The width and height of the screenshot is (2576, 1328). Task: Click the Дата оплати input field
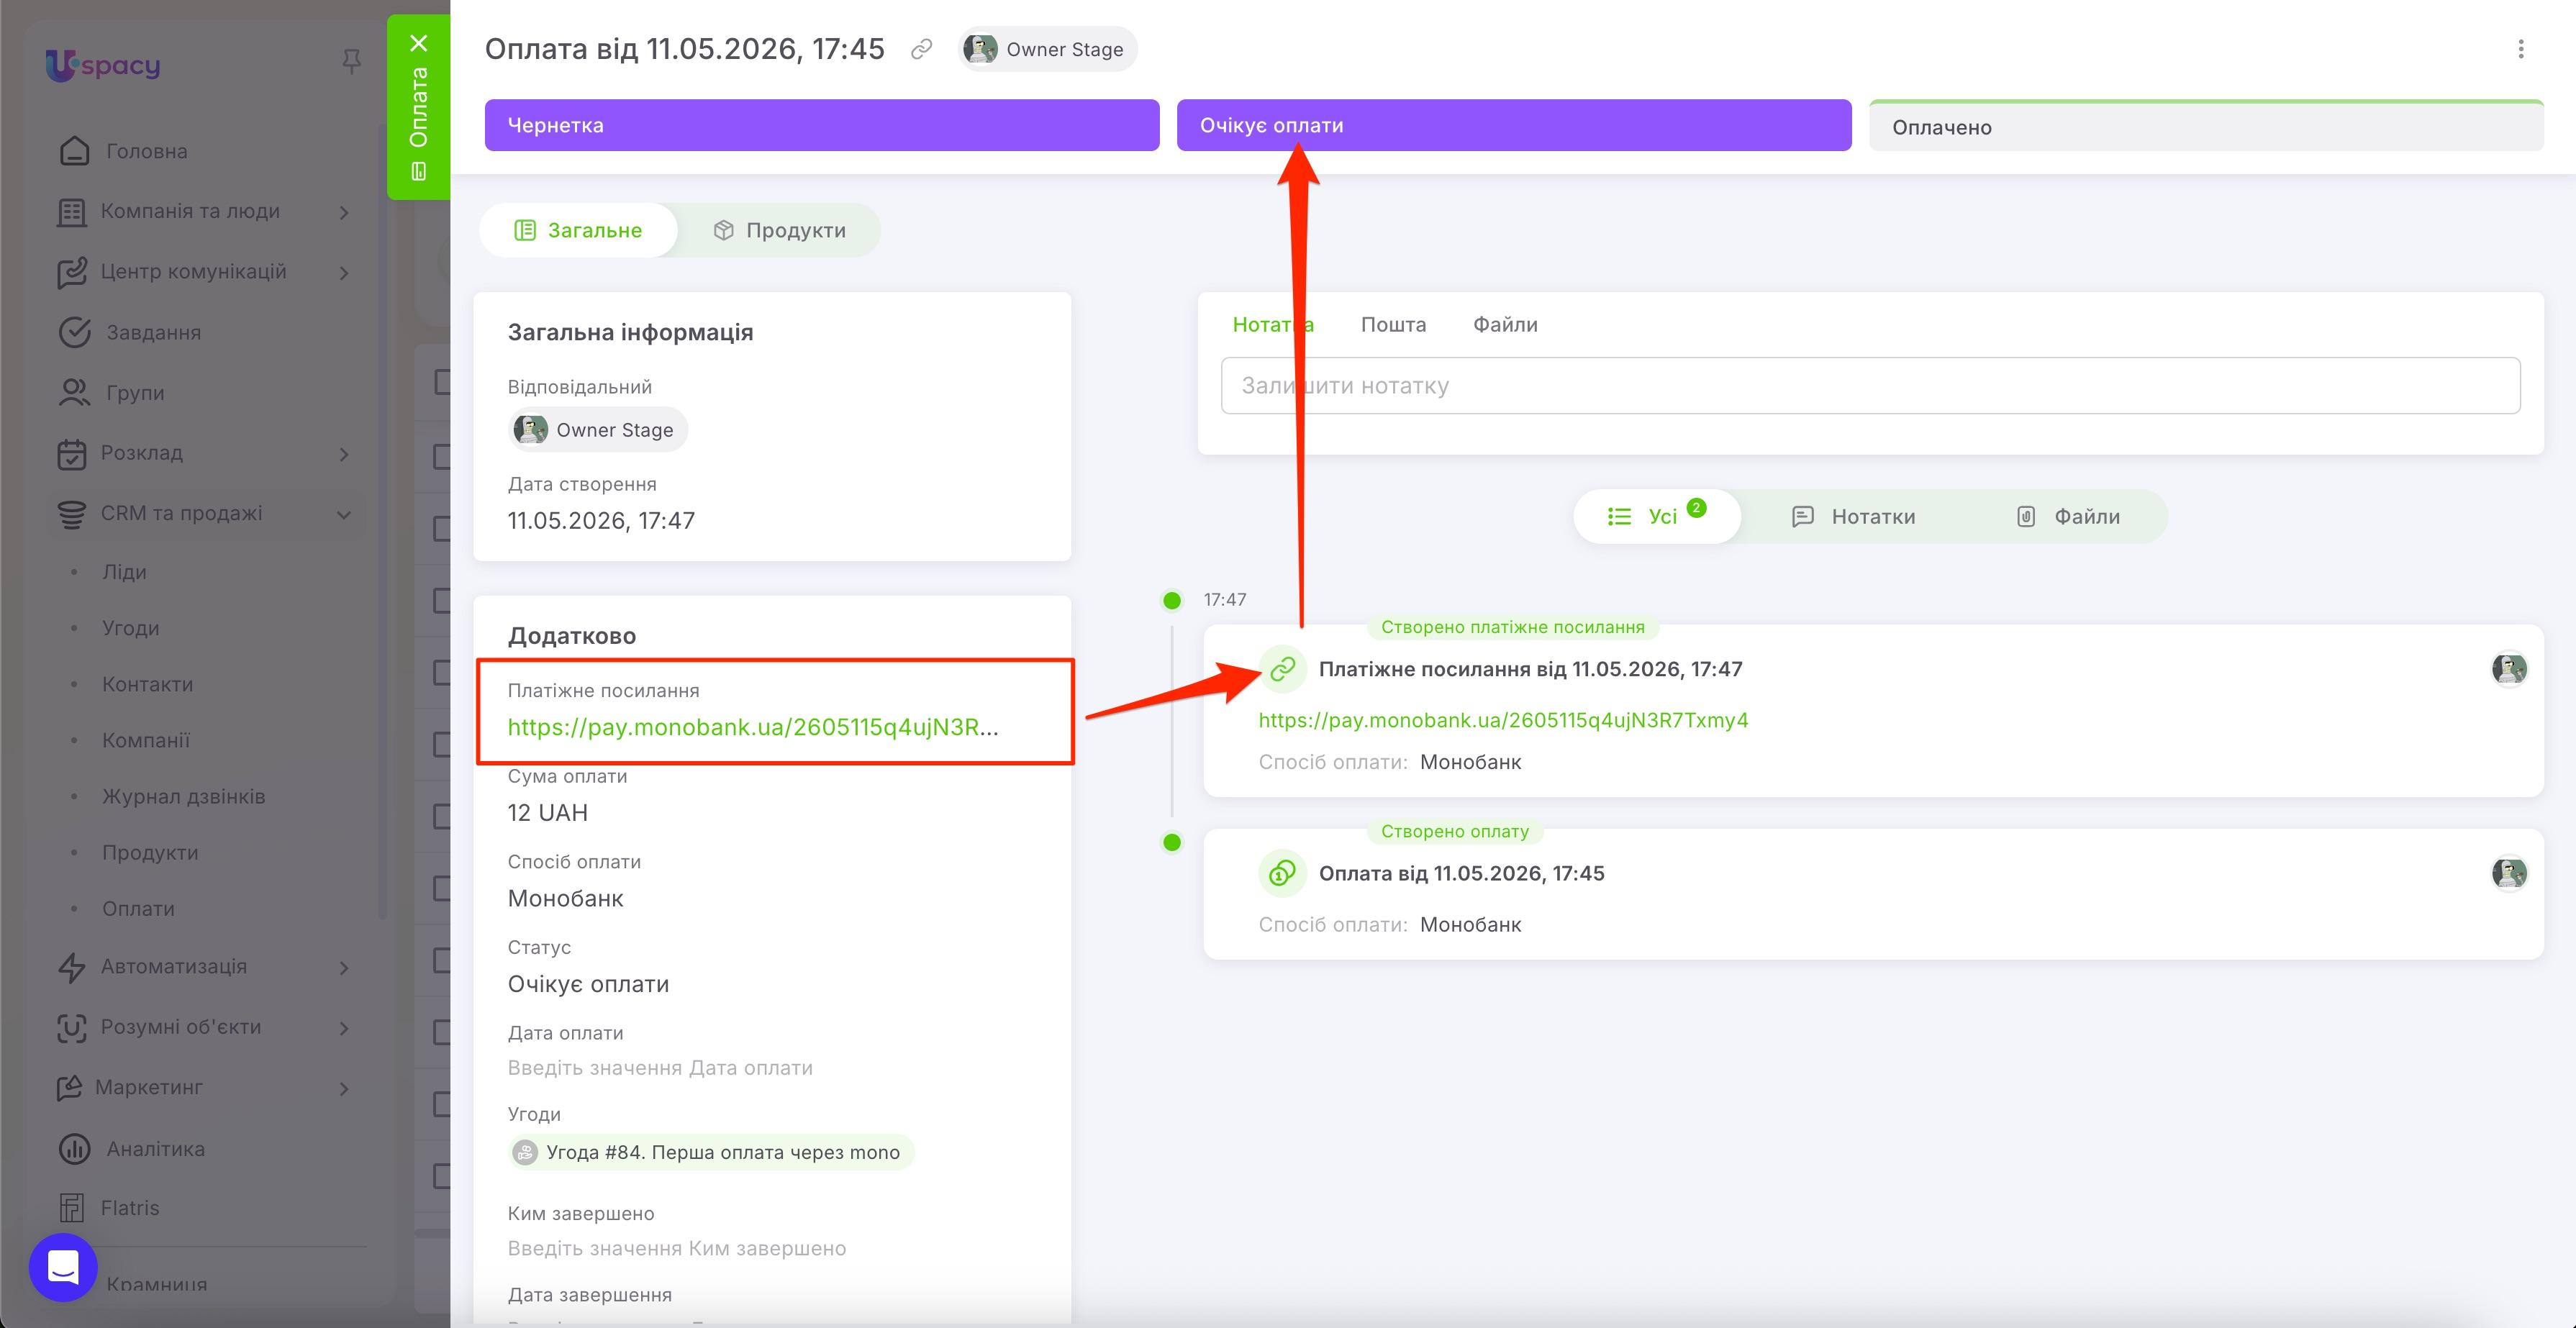(660, 1068)
